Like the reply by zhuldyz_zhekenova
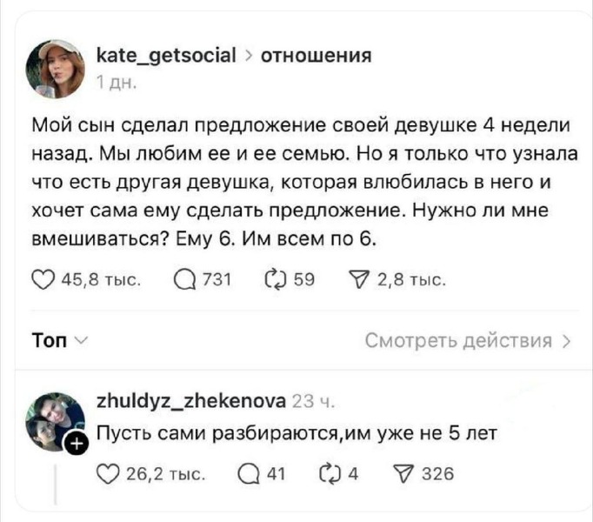This screenshot has width=593, height=522. [x=106, y=472]
